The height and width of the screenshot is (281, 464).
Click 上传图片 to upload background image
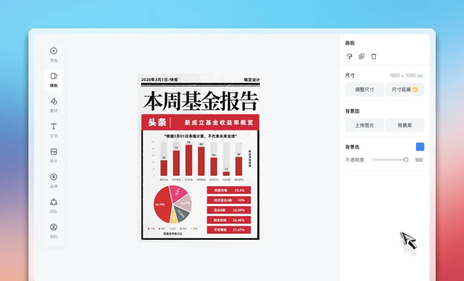[x=364, y=125]
